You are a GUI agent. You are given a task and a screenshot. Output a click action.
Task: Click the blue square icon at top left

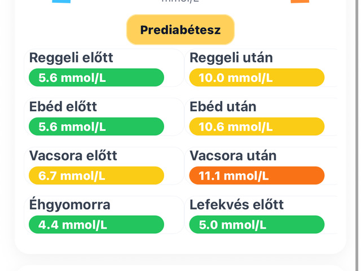click(61, 1)
